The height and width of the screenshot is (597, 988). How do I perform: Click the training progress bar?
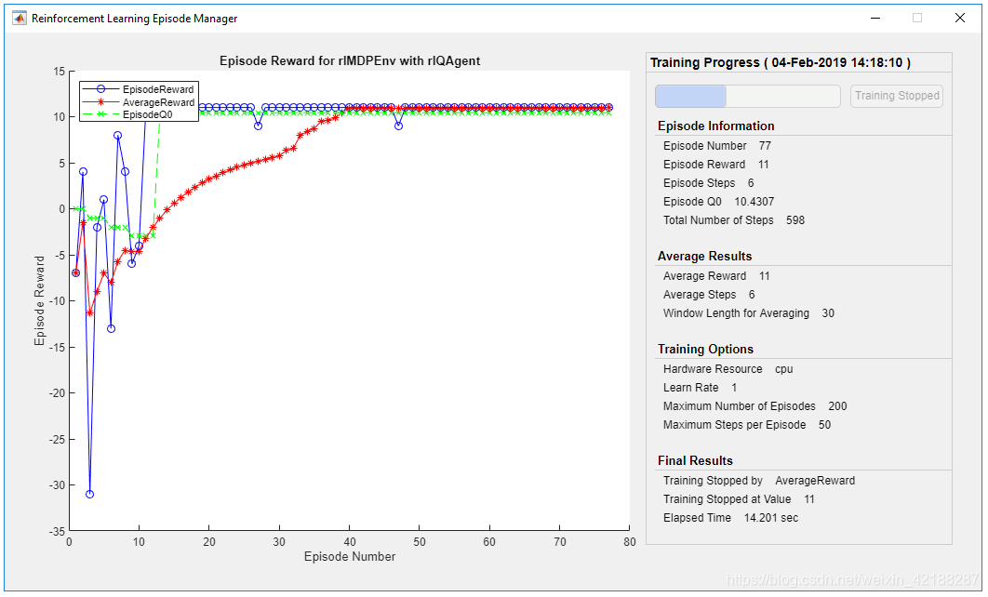pos(747,97)
